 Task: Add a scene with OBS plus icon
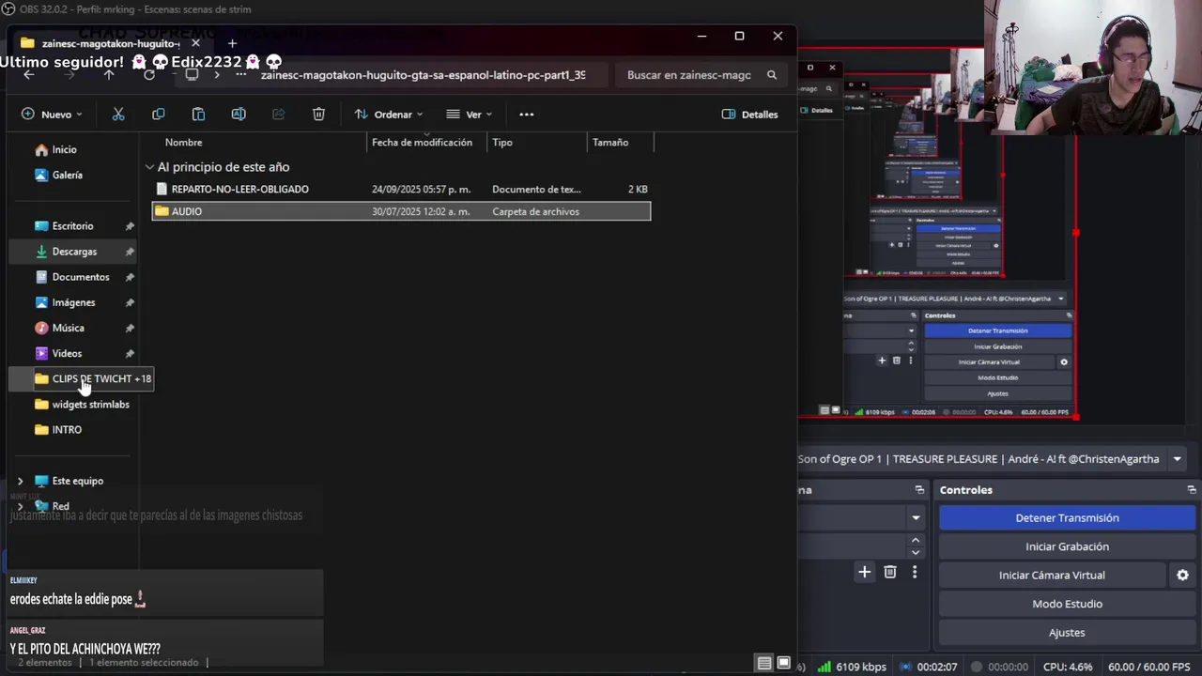point(864,572)
